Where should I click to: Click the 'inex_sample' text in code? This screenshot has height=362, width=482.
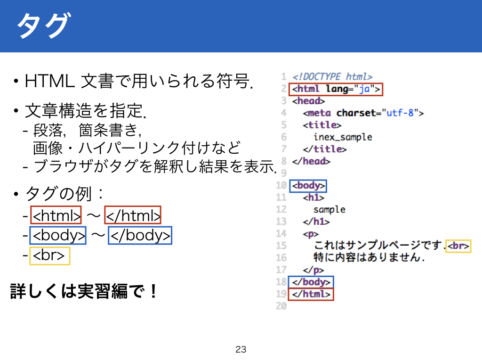pos(343,137)
